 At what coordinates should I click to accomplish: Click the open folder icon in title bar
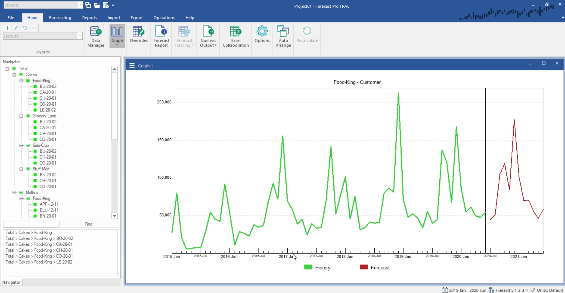click(x=97, y=5)
